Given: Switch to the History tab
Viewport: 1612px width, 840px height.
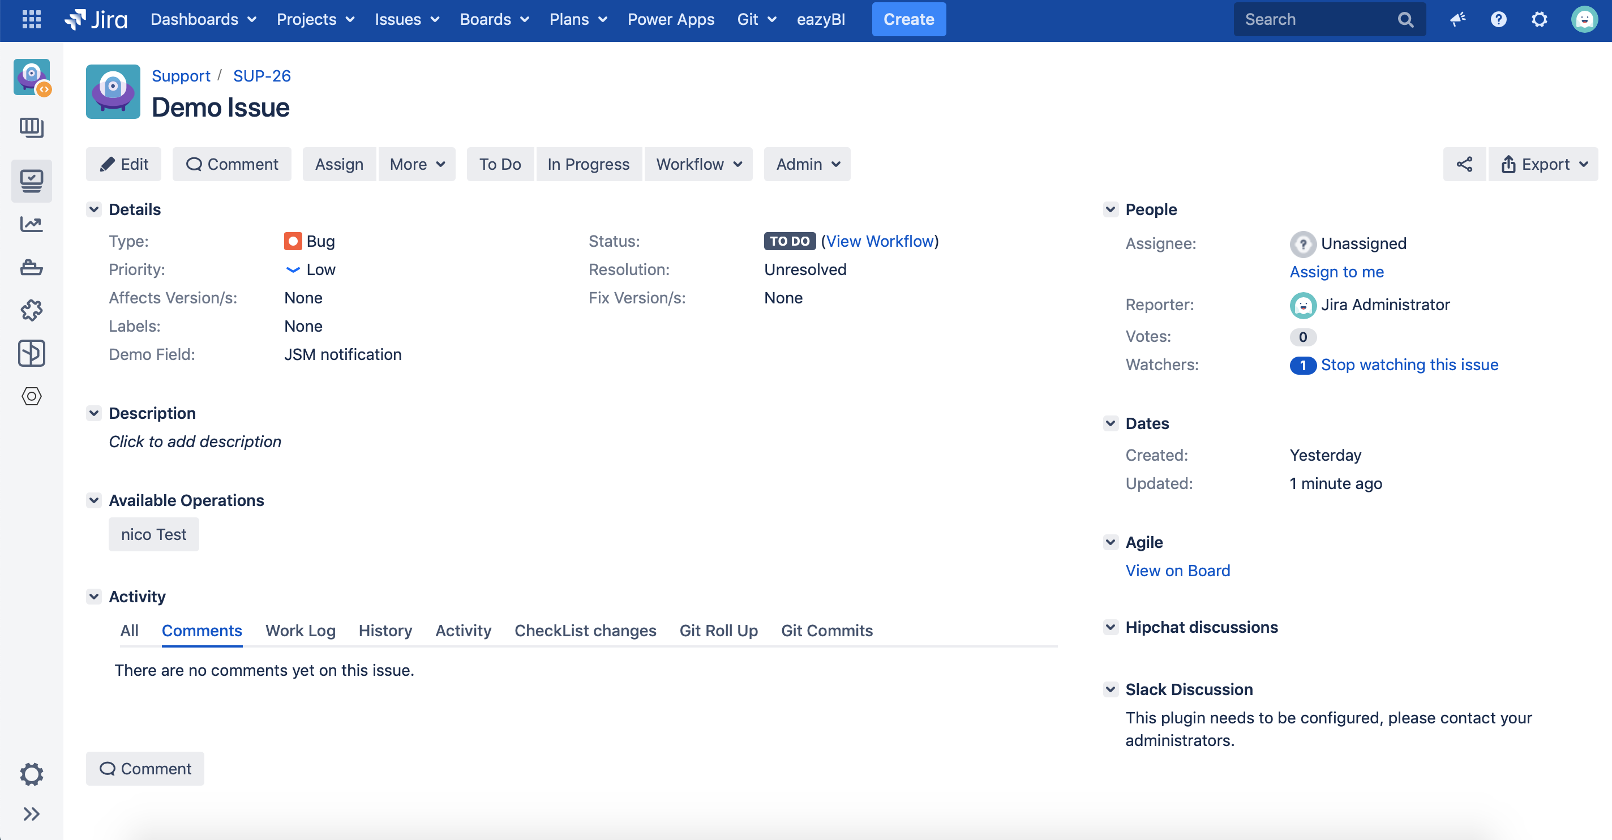Looking at the screenshot, I should [385, 631].
